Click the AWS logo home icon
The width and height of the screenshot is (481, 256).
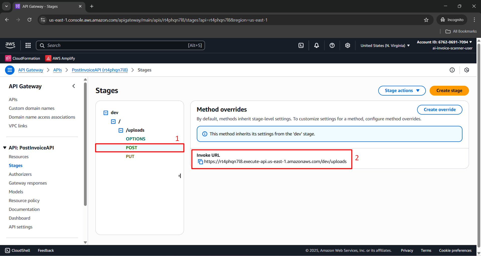(x=10, y=45)
